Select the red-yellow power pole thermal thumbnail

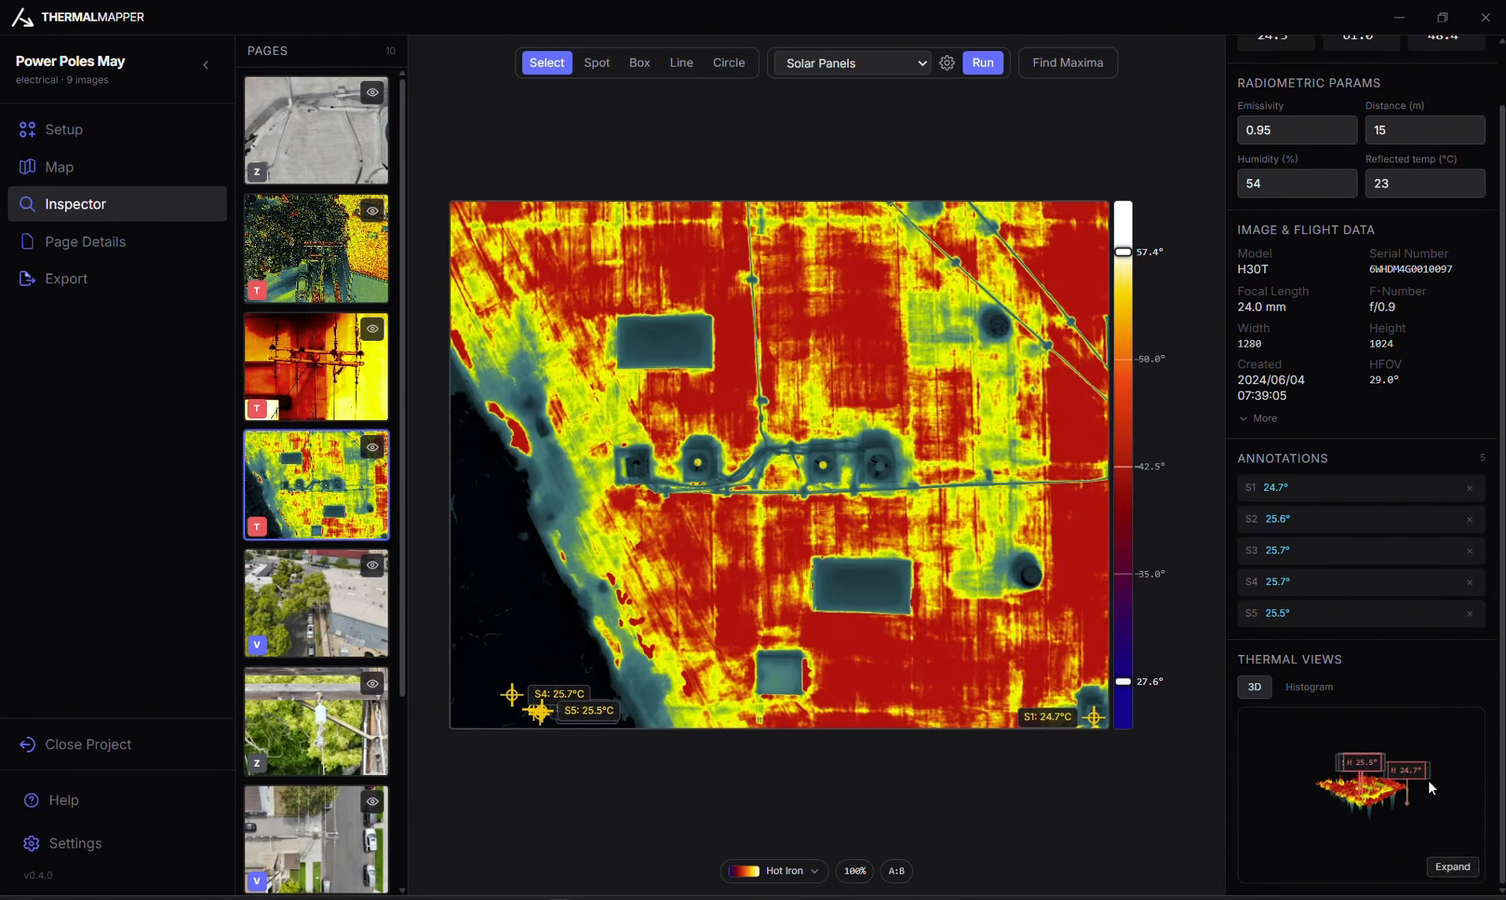pos(316,367)
